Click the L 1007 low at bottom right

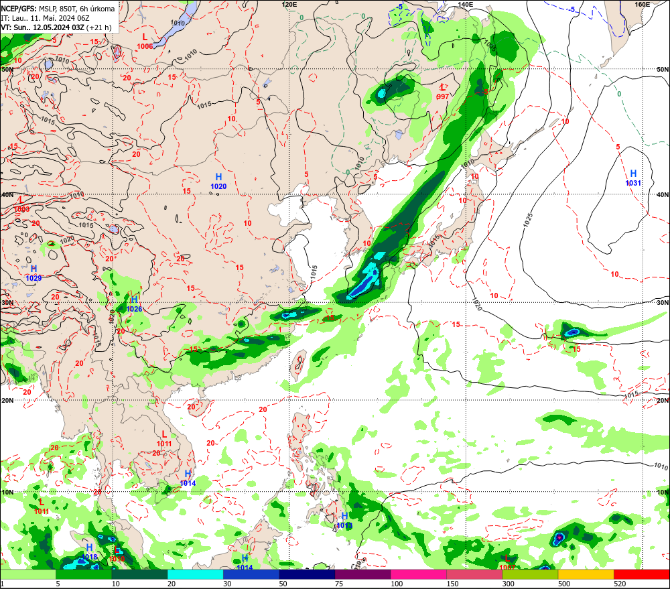point(507,563)
